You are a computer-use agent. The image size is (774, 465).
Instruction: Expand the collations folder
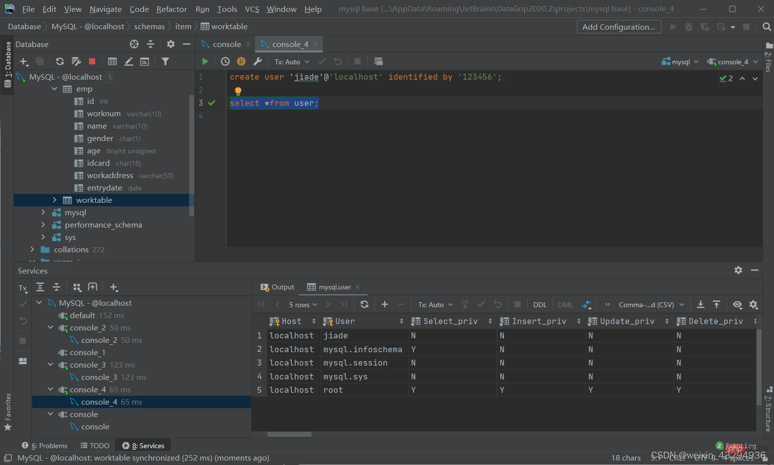point(32,249)
